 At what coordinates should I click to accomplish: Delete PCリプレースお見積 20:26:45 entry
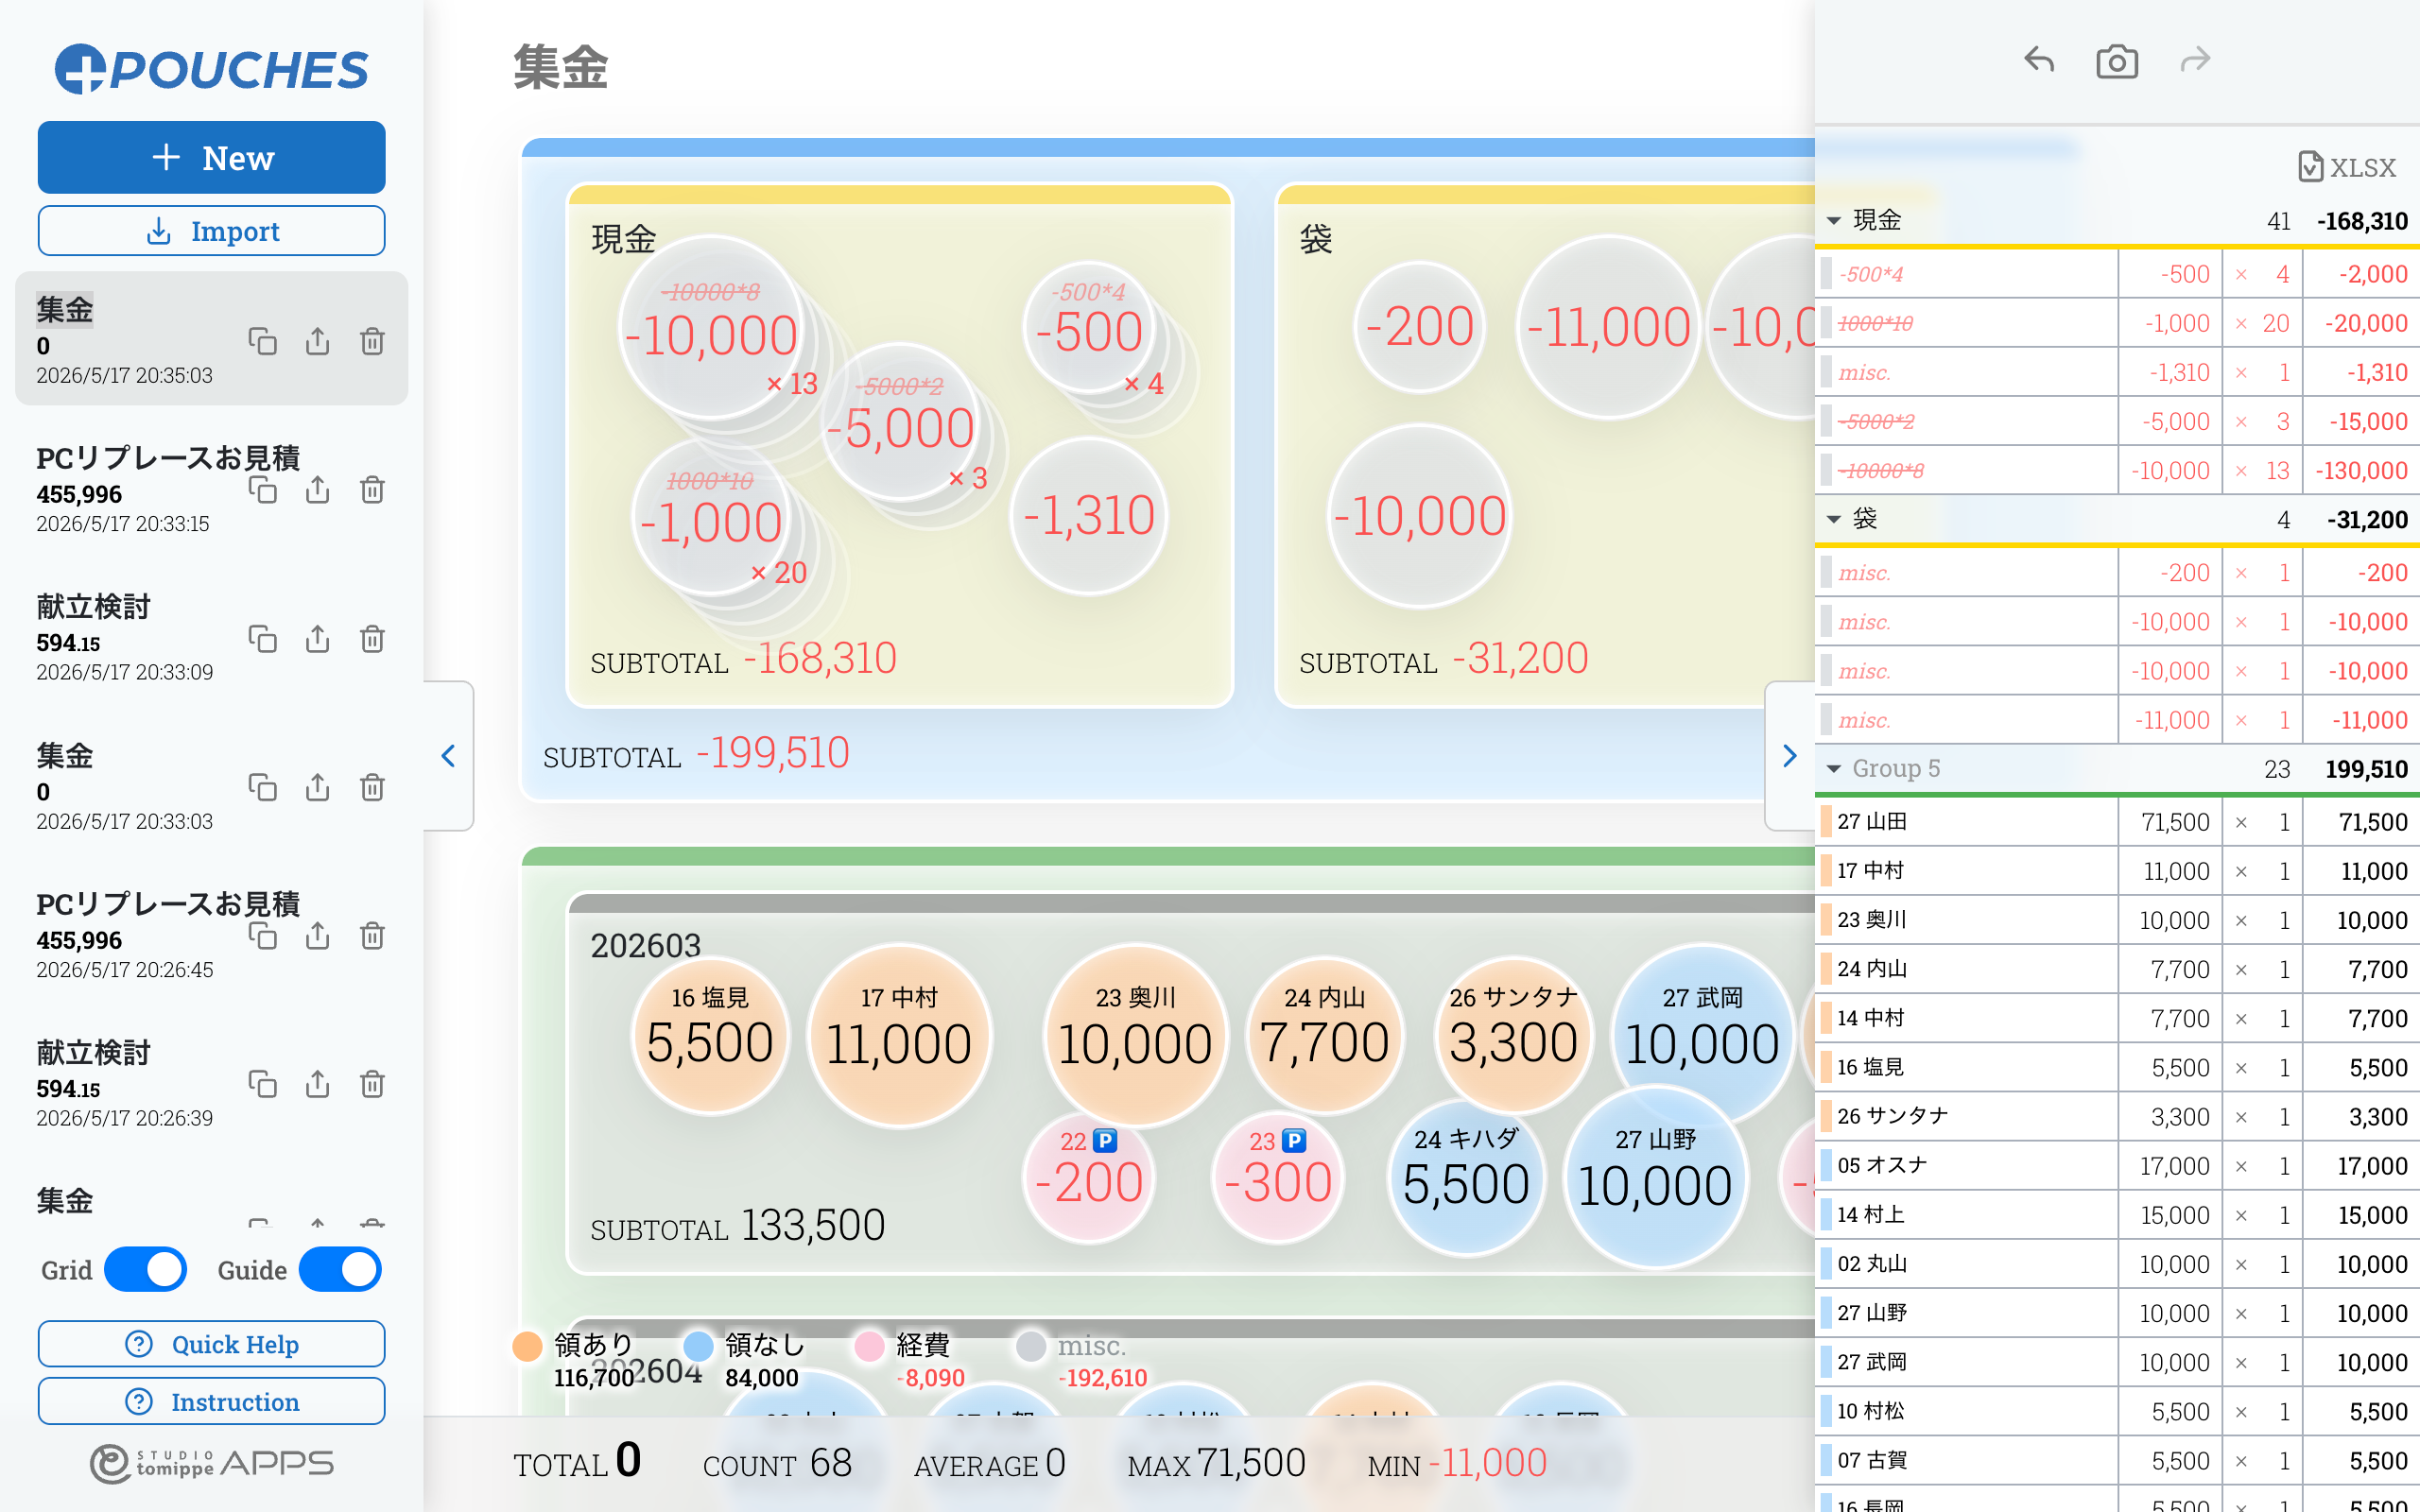372,935
